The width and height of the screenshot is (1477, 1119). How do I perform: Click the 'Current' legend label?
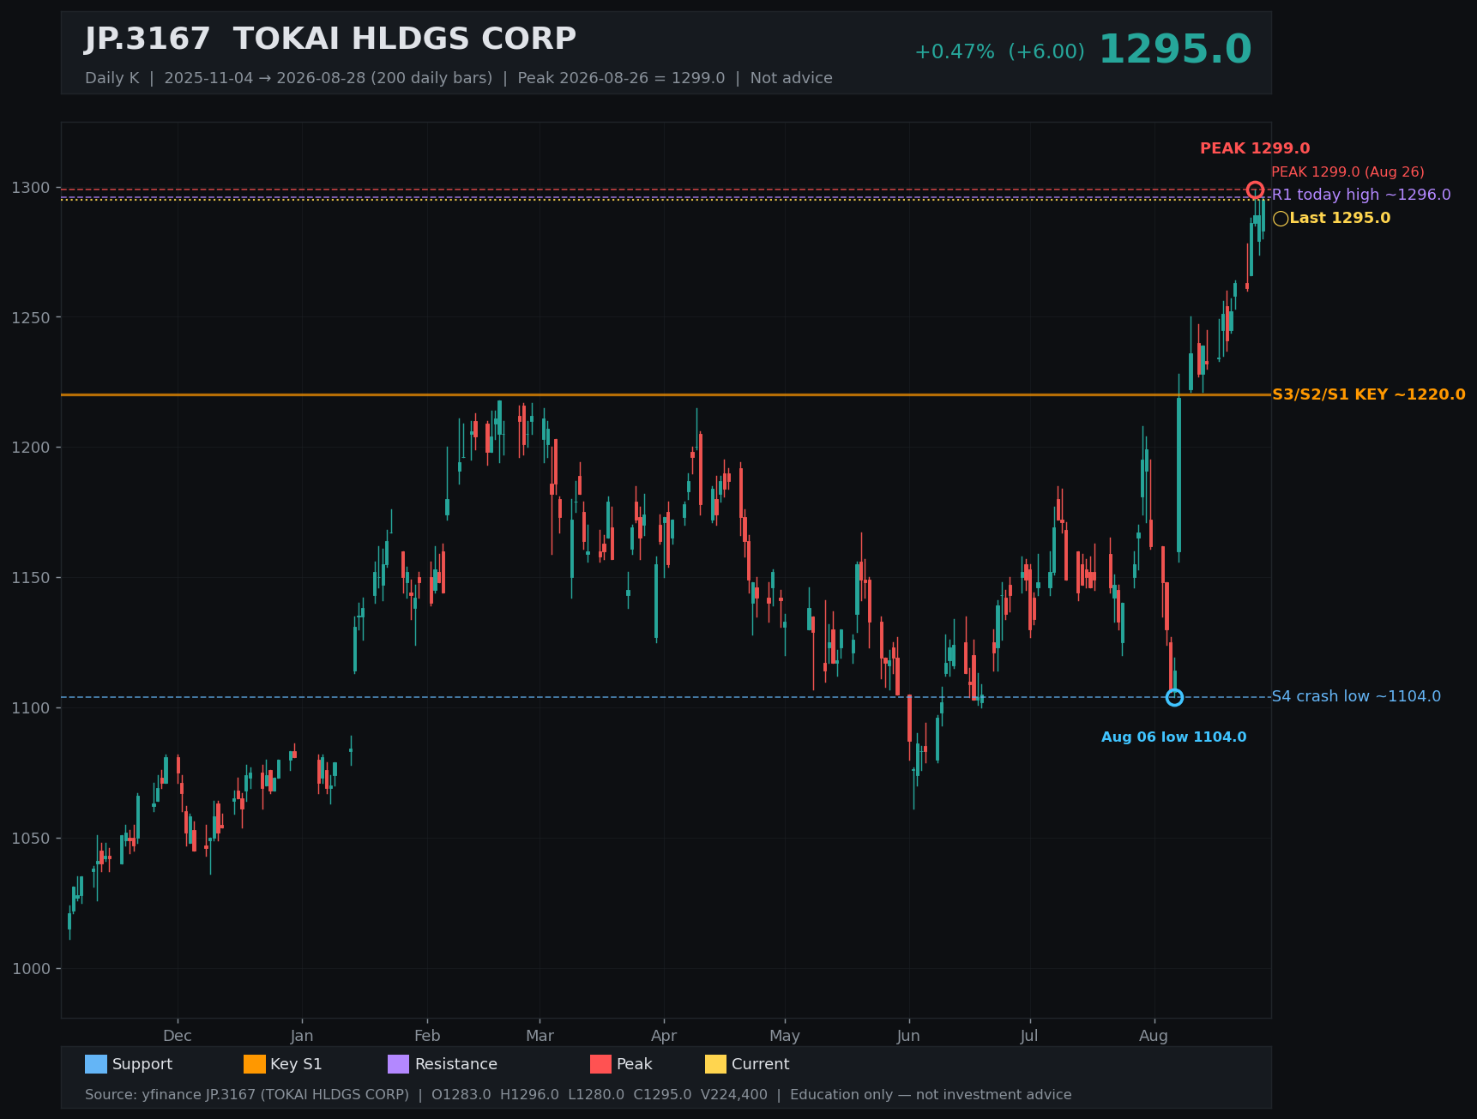coord(761,1064)
